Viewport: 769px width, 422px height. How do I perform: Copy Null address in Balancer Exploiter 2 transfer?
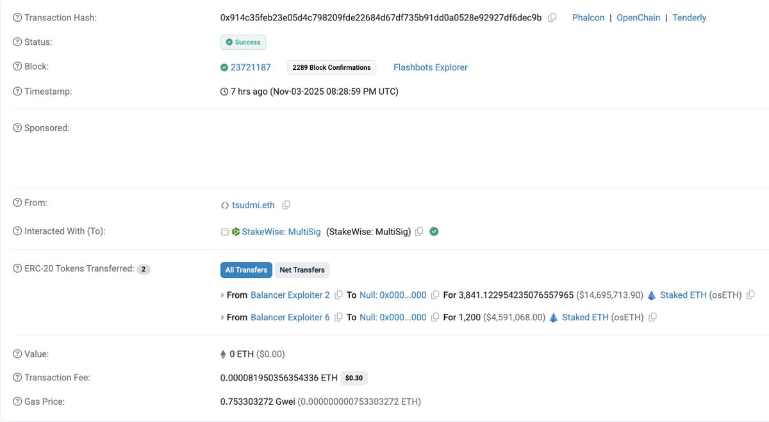click(x=435, y=295)
